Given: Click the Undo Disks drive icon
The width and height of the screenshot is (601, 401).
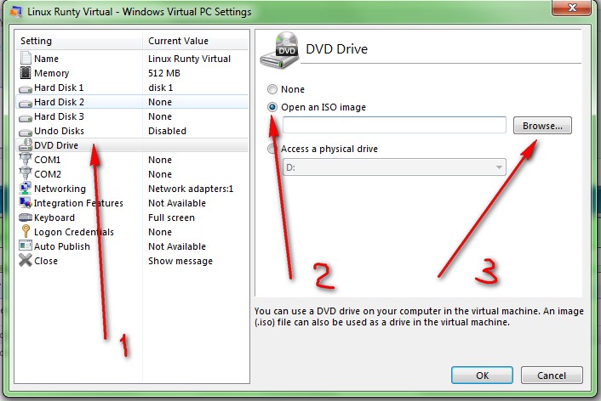Looking at the screenshot, I should (26, 133).
